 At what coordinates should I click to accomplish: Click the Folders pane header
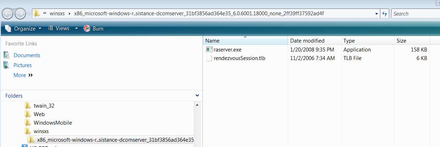(x=101, y=96)
